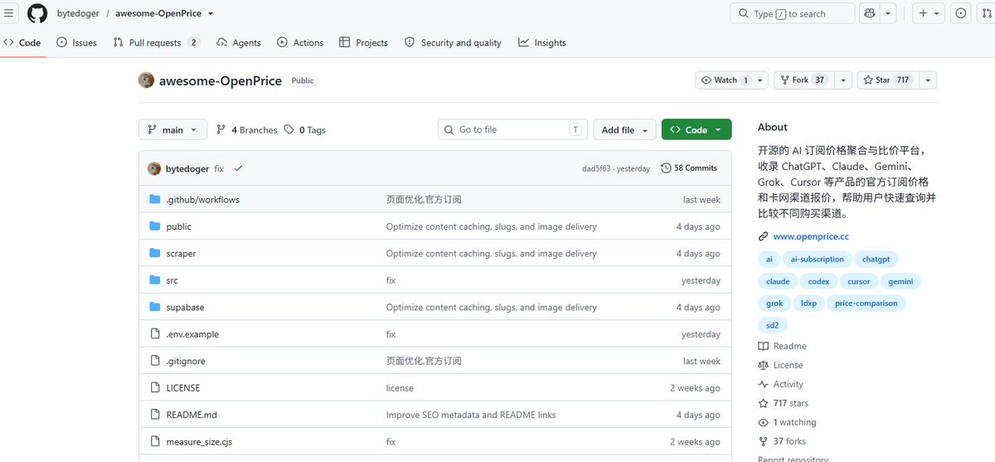The width and height of the screenshot is (995, 462).
Task: Select the gemini topic tag
Action: (900, 281)
